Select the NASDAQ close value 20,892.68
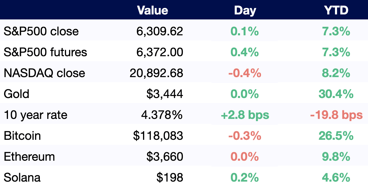 (x=157, y=73)
